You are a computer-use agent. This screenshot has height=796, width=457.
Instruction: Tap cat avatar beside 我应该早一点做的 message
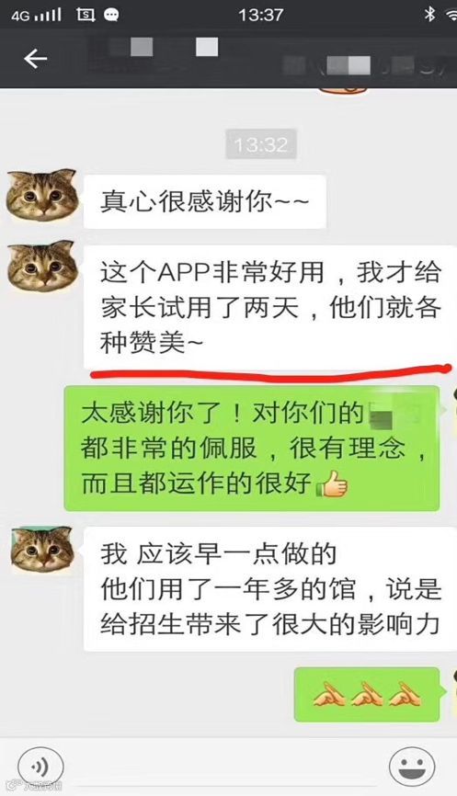point(43,550)
